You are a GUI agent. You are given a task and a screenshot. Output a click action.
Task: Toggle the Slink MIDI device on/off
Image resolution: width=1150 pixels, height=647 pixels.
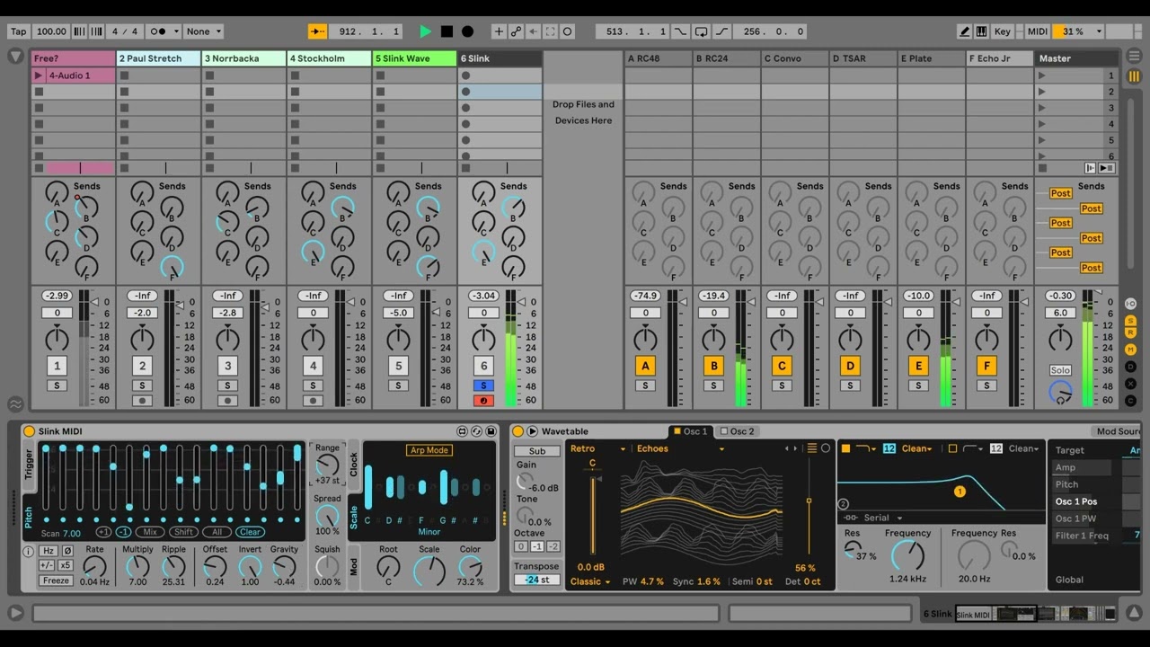(29, 431)
